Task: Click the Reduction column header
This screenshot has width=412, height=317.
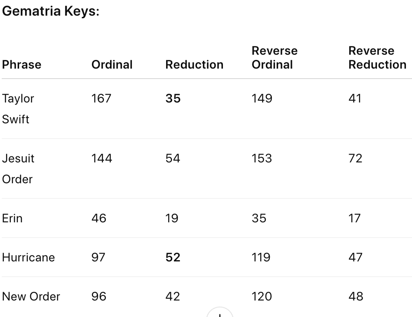Action: point(194,65)
